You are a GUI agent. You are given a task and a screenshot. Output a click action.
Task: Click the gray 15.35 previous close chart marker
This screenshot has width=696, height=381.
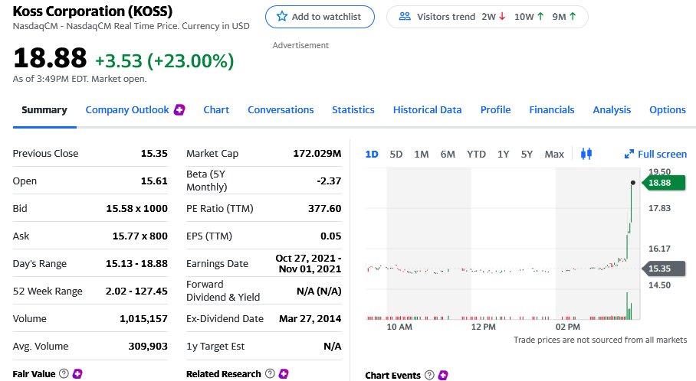[x=664, y=269]
